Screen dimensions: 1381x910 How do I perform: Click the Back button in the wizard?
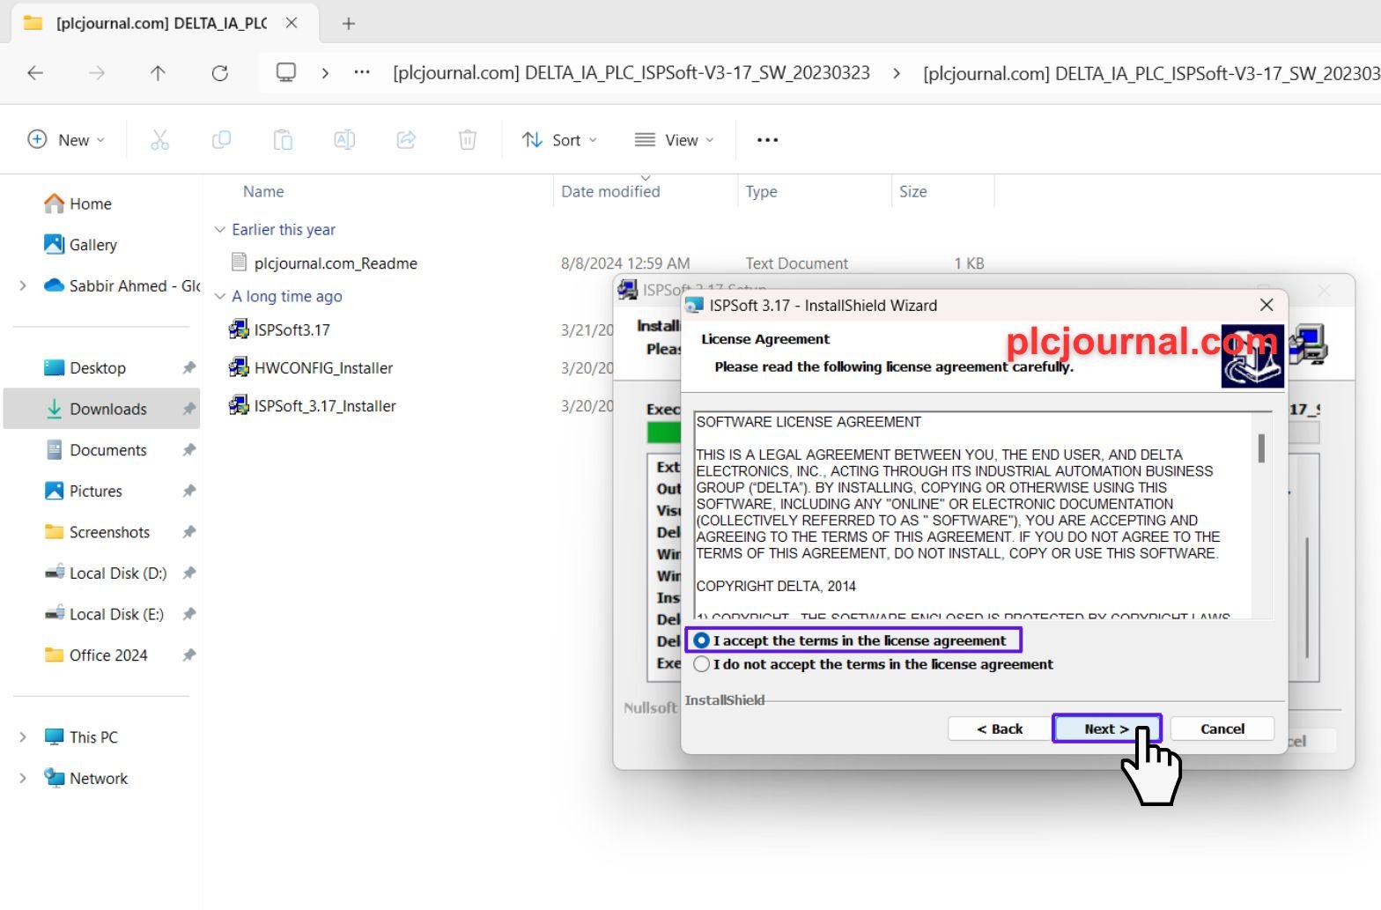[x=1000, y=729]
